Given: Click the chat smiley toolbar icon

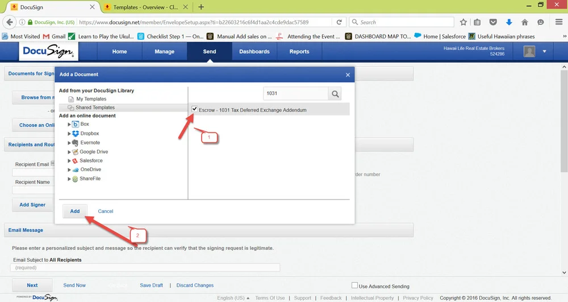Looking at the screenshot, I should 541,22.
